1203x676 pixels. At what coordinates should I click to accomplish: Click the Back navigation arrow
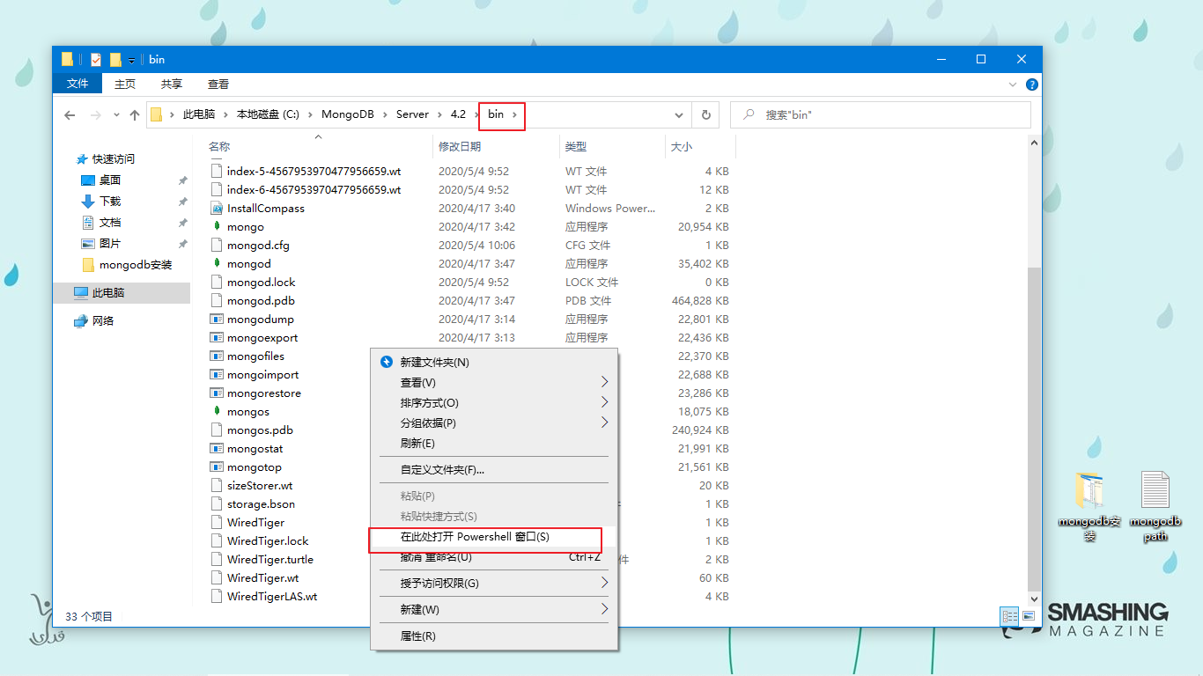pos(70,114)
